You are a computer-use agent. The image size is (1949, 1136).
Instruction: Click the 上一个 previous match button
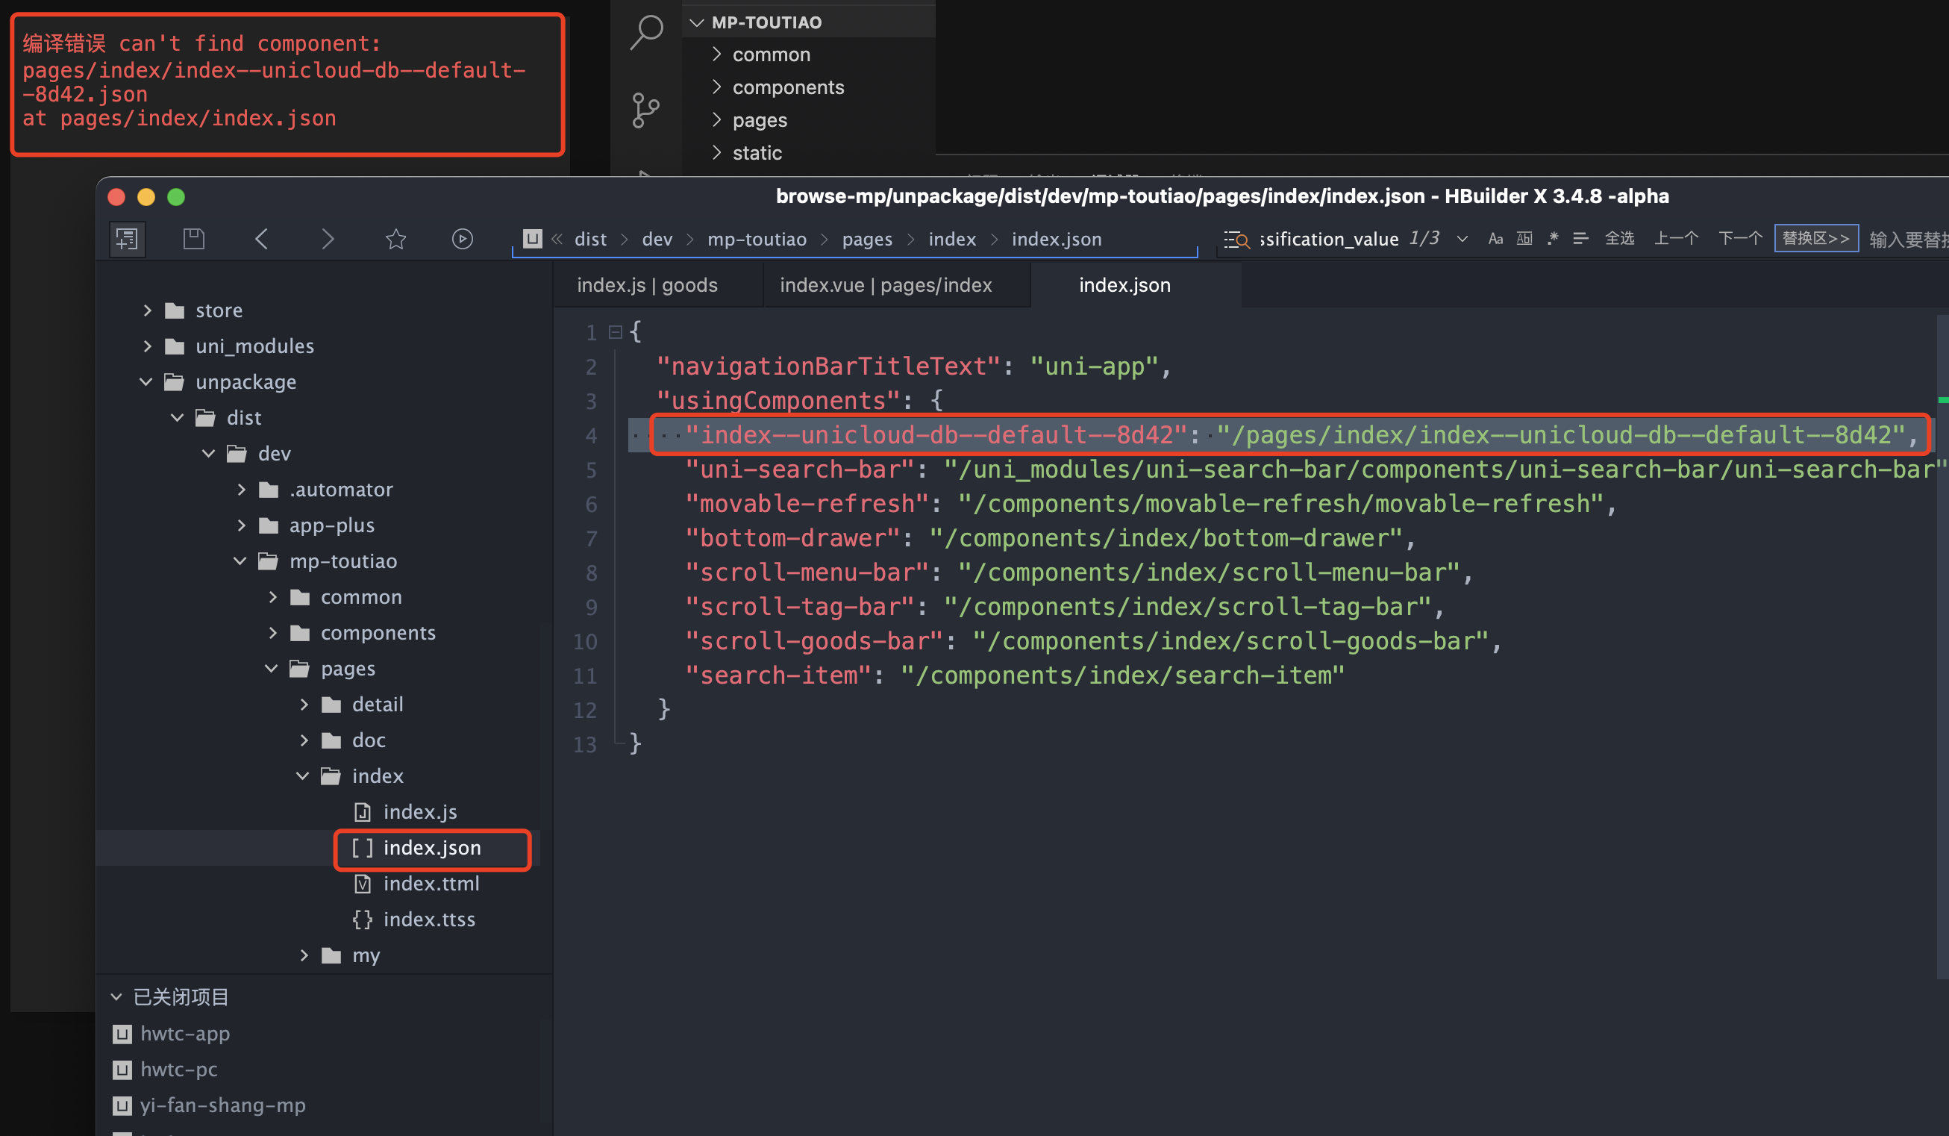1676,238
